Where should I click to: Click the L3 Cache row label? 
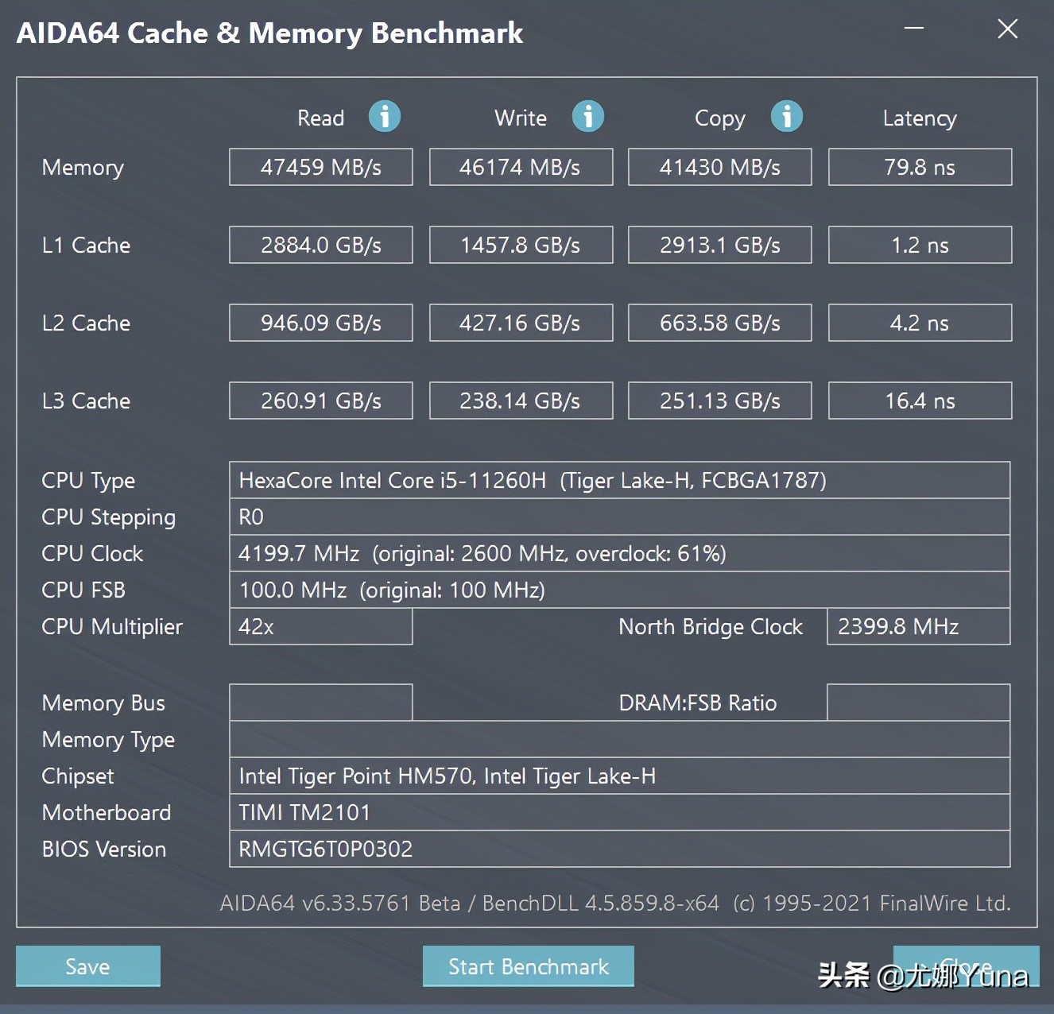click(x=86, y=401)
